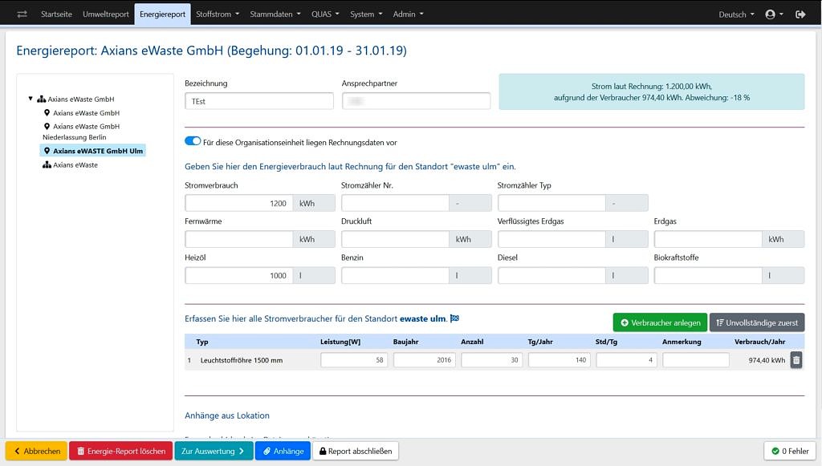Open the Stoffstrom dropdown menu

pos(217,14)
